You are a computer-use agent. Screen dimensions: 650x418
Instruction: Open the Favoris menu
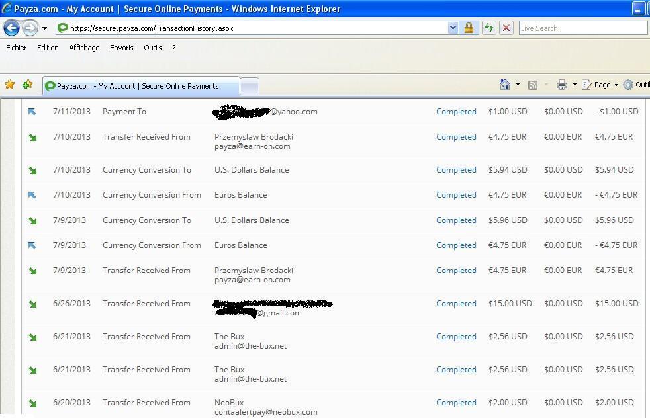click(x=121, y=48)
